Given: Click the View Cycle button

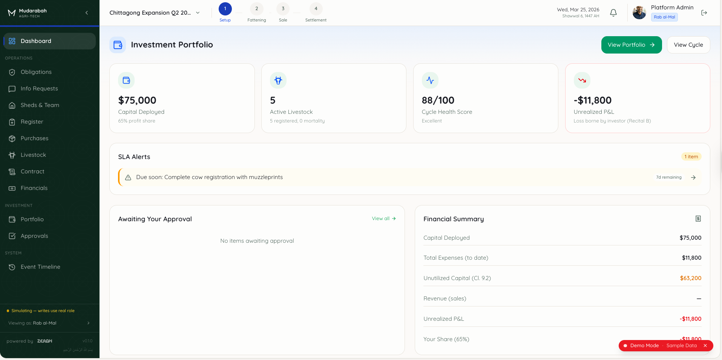Looking at the screenshot, I should tap(688, 45).
